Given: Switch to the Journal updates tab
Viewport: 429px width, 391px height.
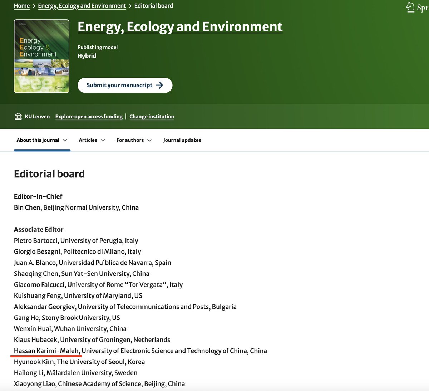Looking at the screenshot, I should coord(182,140).
